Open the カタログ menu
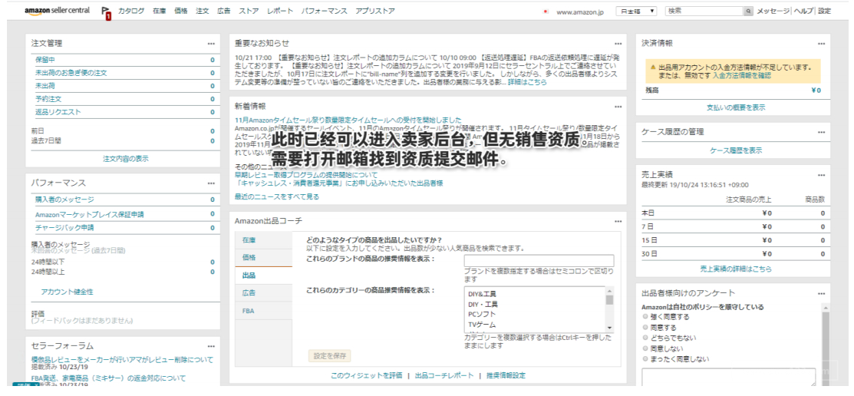Image resolution: width=854 pixels, height=396 pixels. pyautogui.click(x=131, y=11)
